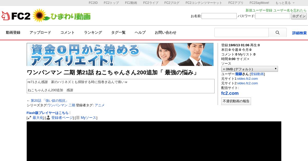Screen dimensions: 308x161
Task: Open the 詳細検索 link
Action: tap(300, 33)
